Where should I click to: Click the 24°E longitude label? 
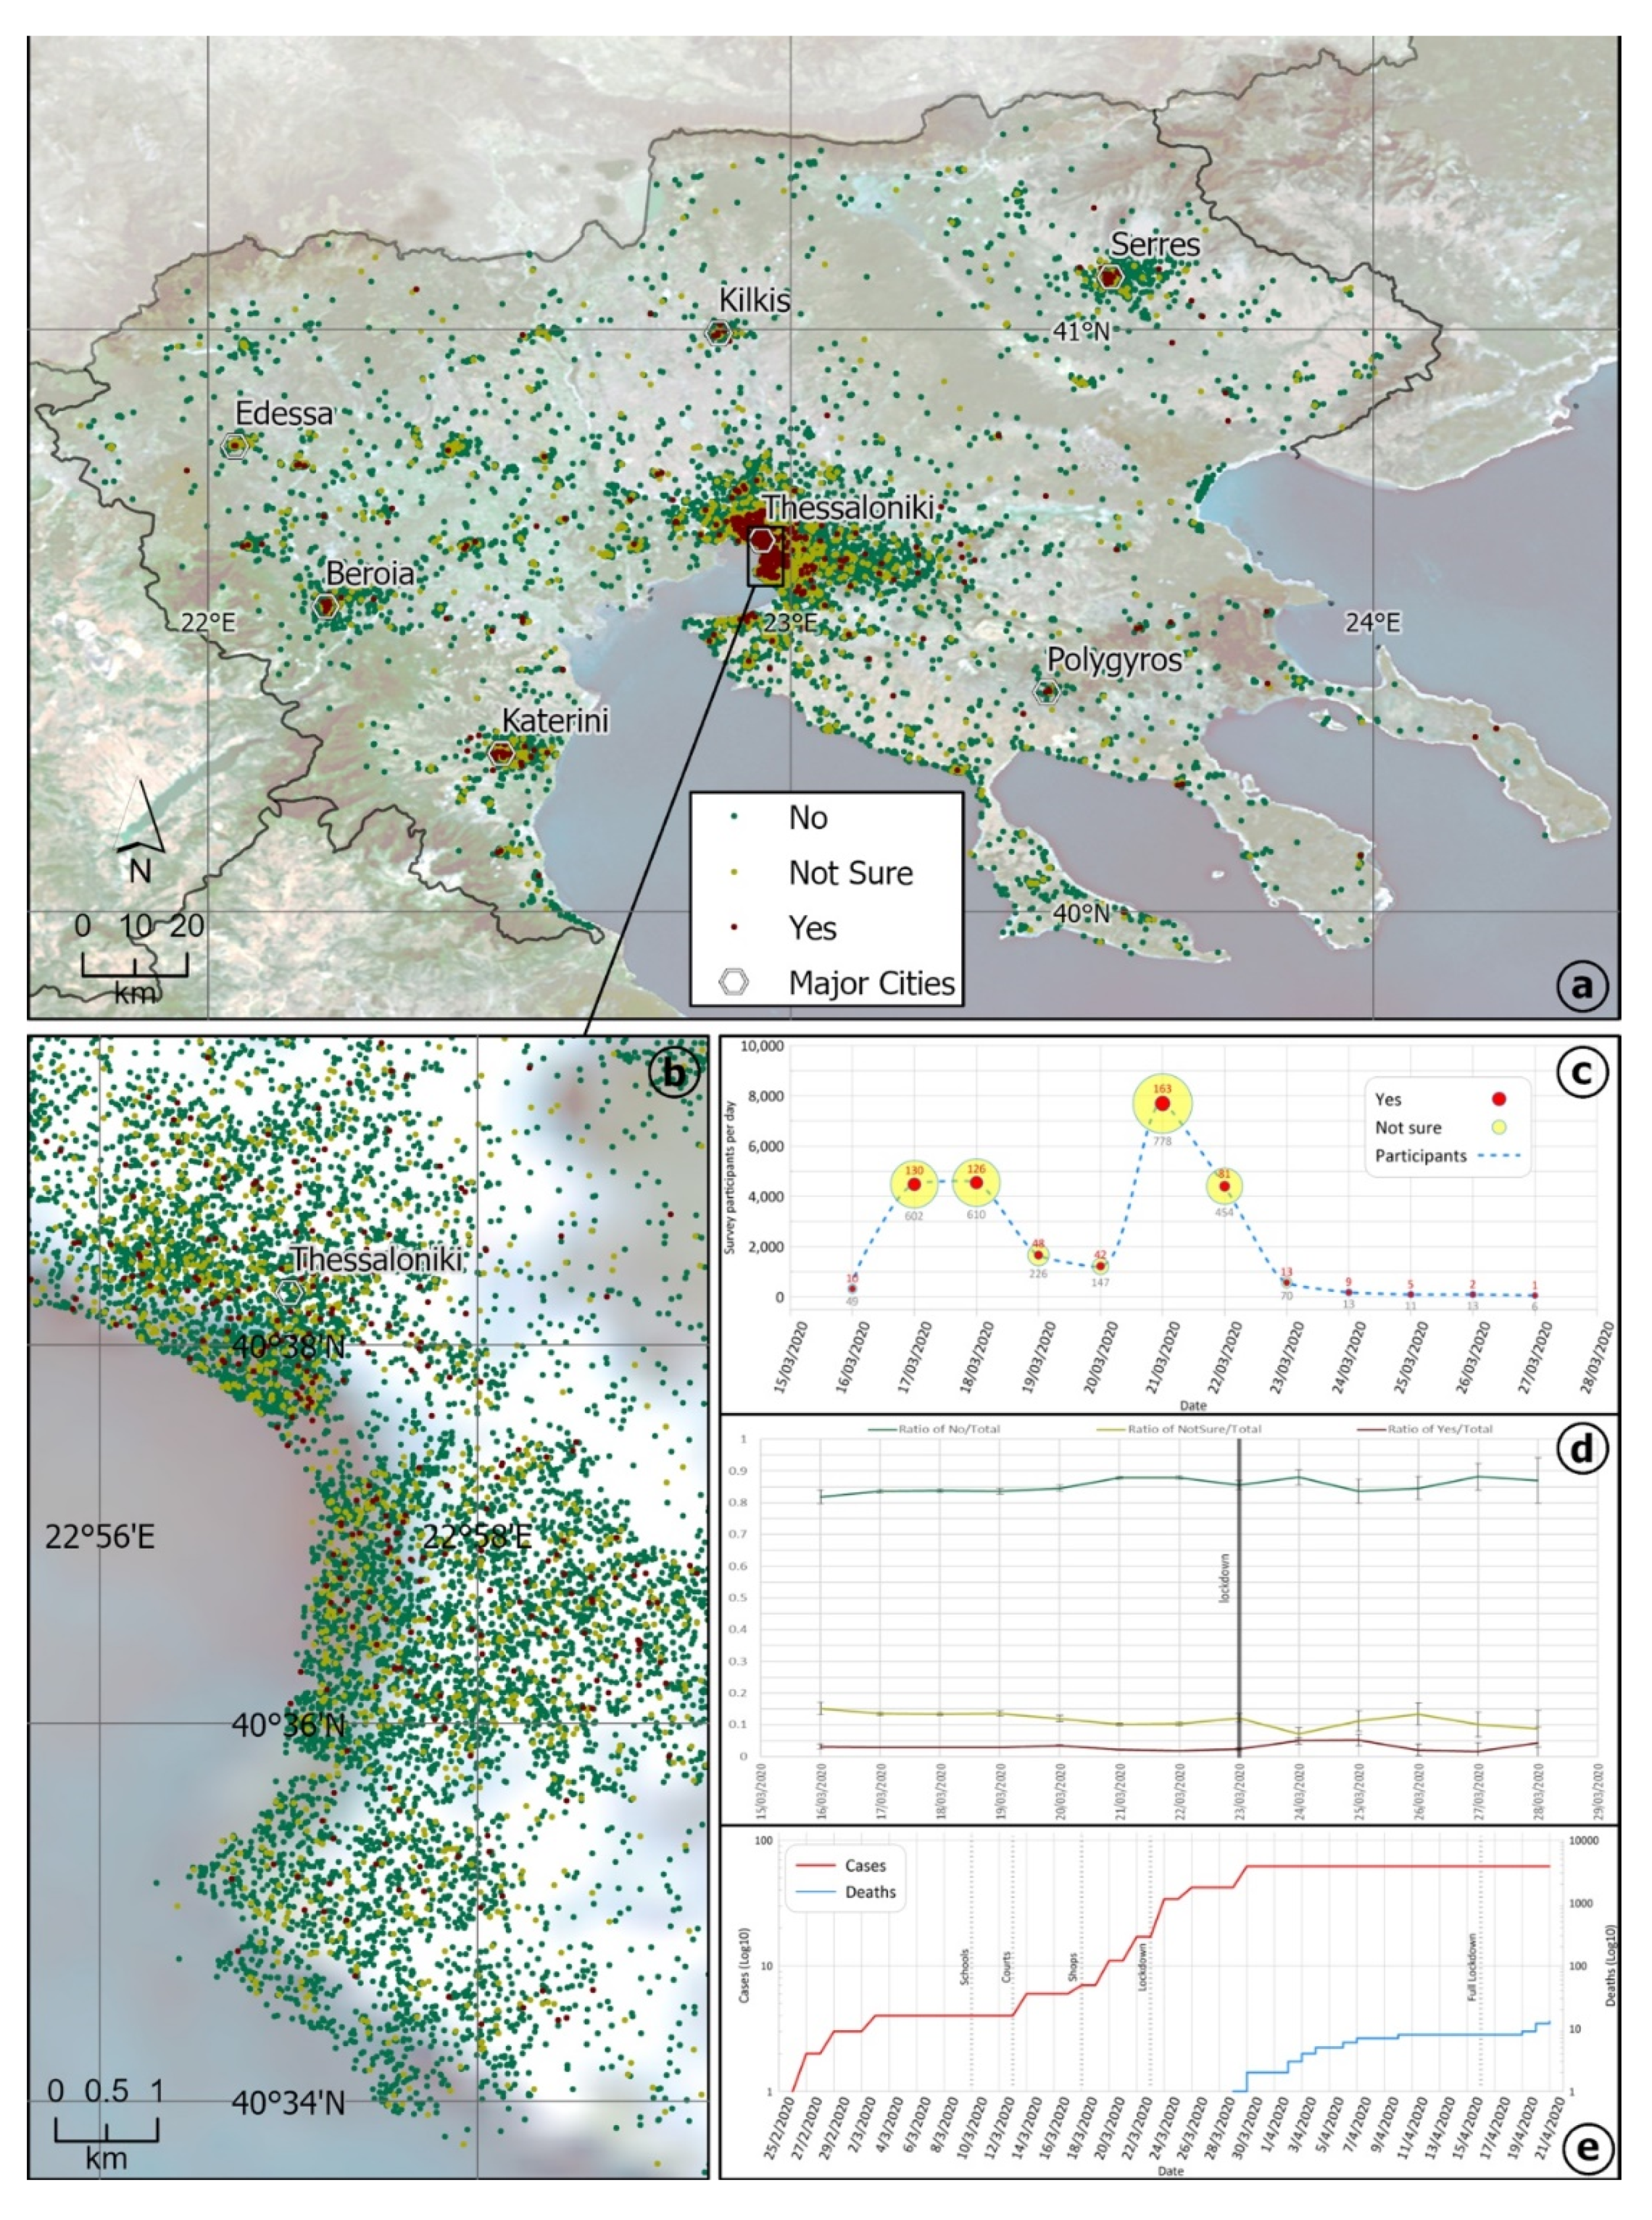tap(1372, 623)
